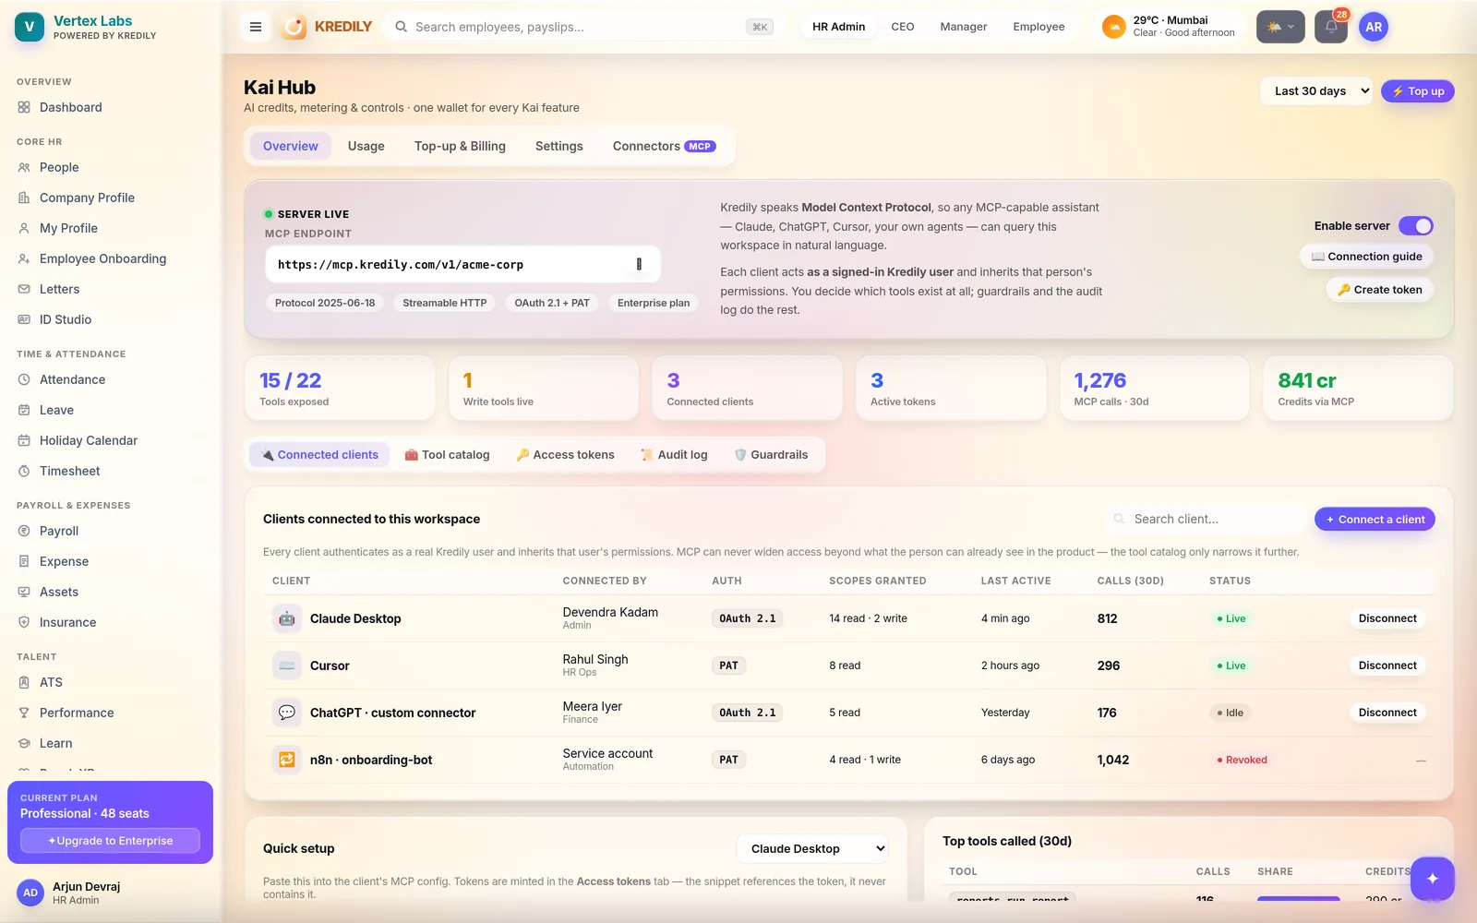Open Employee Onboarding
The width and height of the screenshot is (1477, 923).
click(x=111, y=258)
